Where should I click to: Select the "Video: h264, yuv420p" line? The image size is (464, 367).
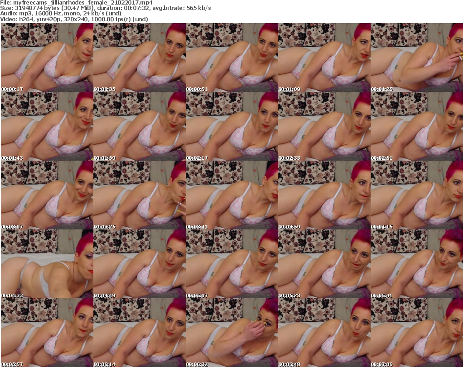[x=74, y=19]
